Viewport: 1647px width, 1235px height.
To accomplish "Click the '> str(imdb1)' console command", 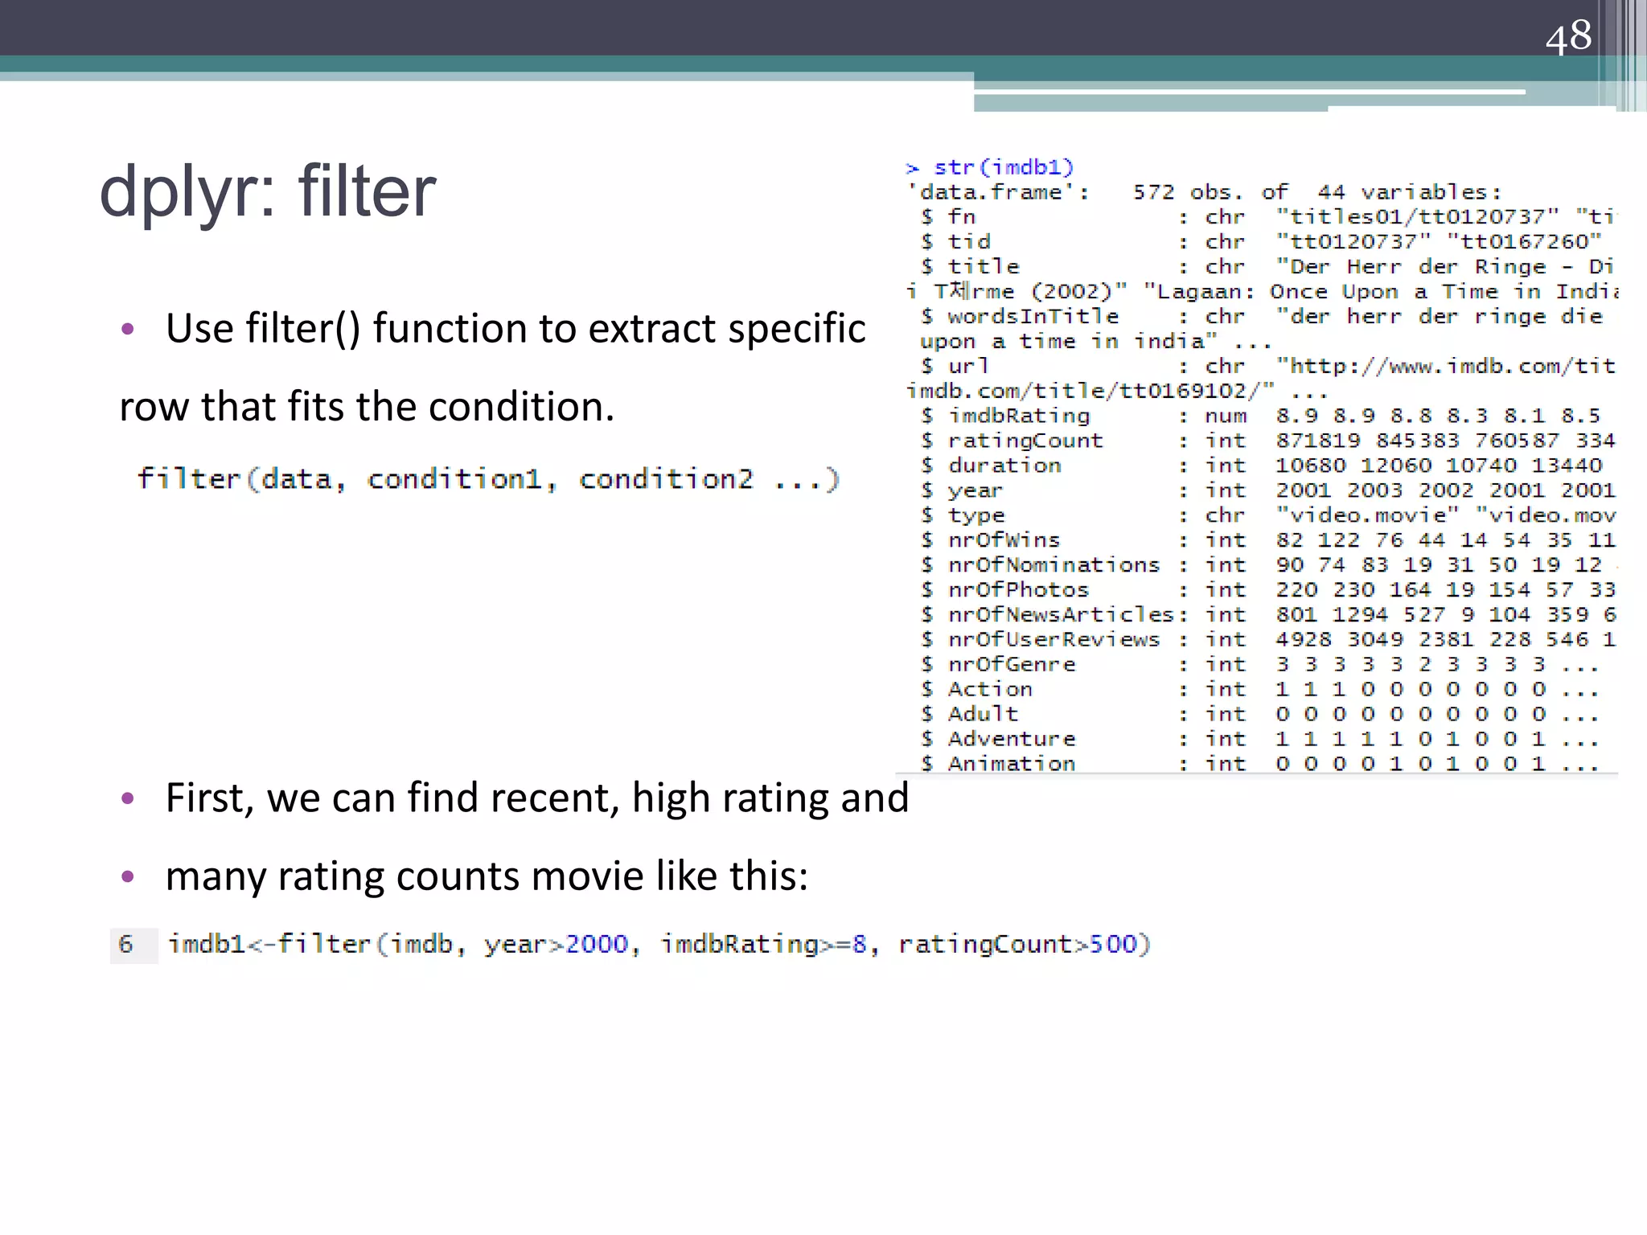I will [989, 167].
